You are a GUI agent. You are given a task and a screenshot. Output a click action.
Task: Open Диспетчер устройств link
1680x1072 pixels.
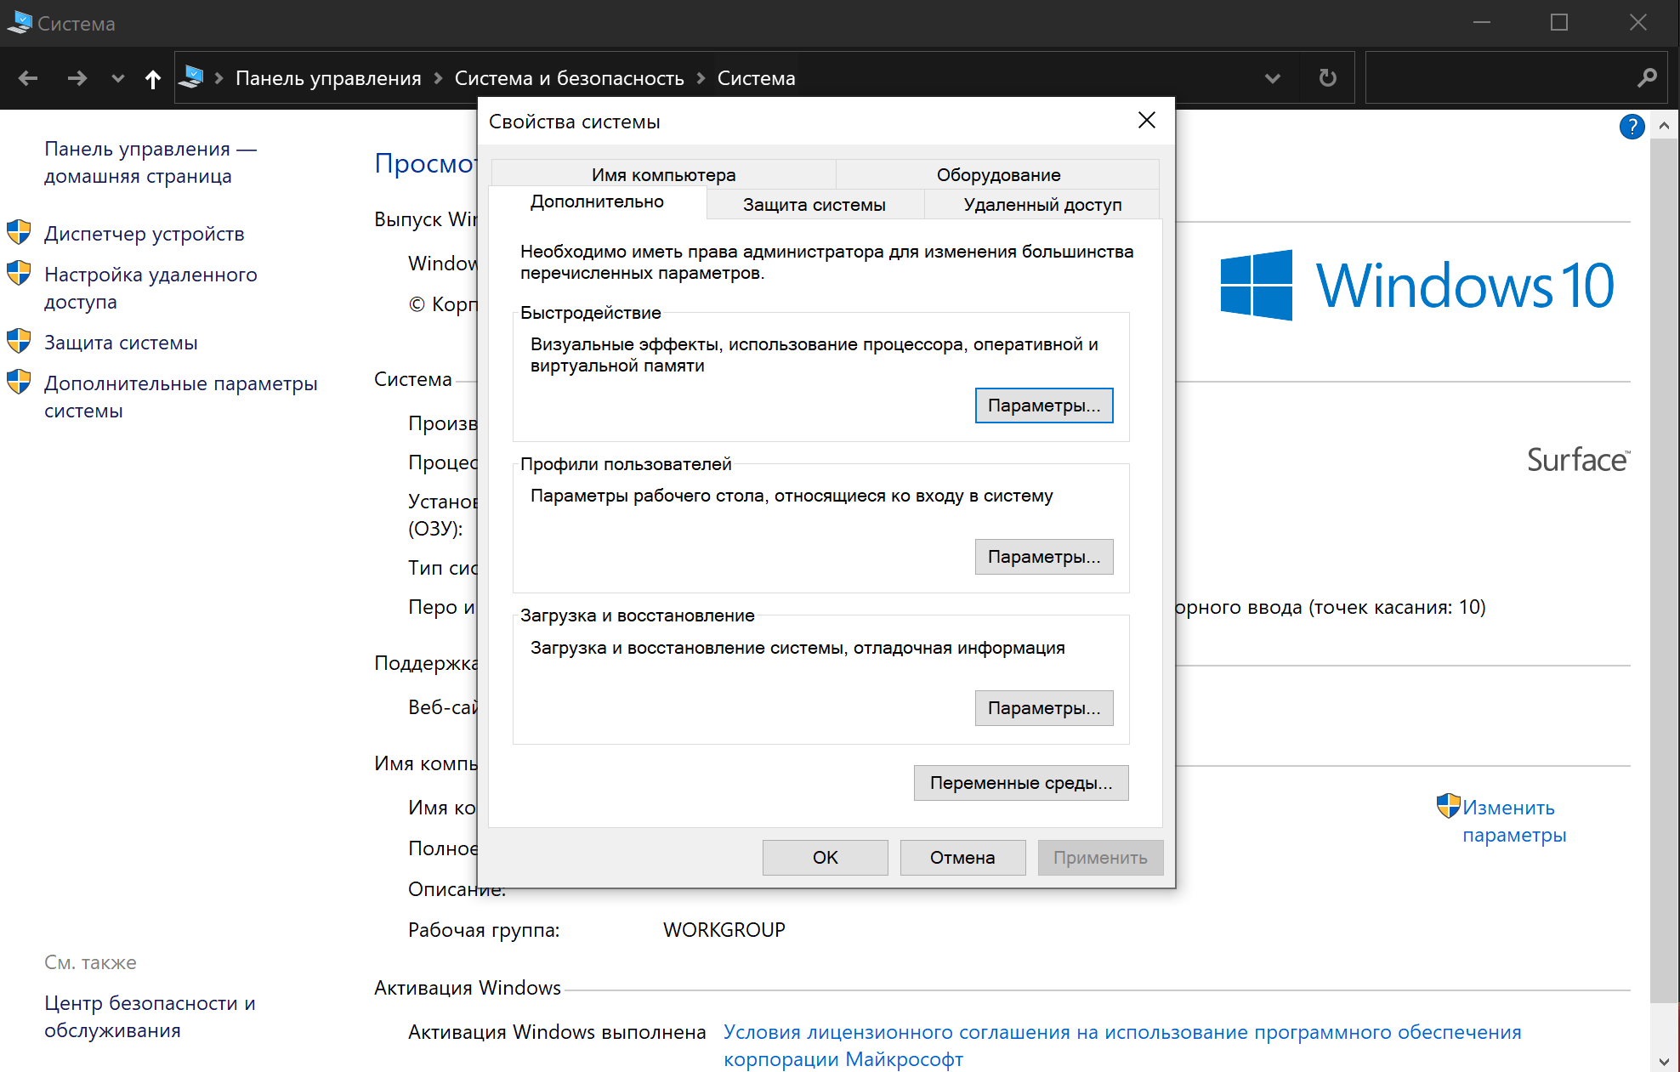coord(145,234)
